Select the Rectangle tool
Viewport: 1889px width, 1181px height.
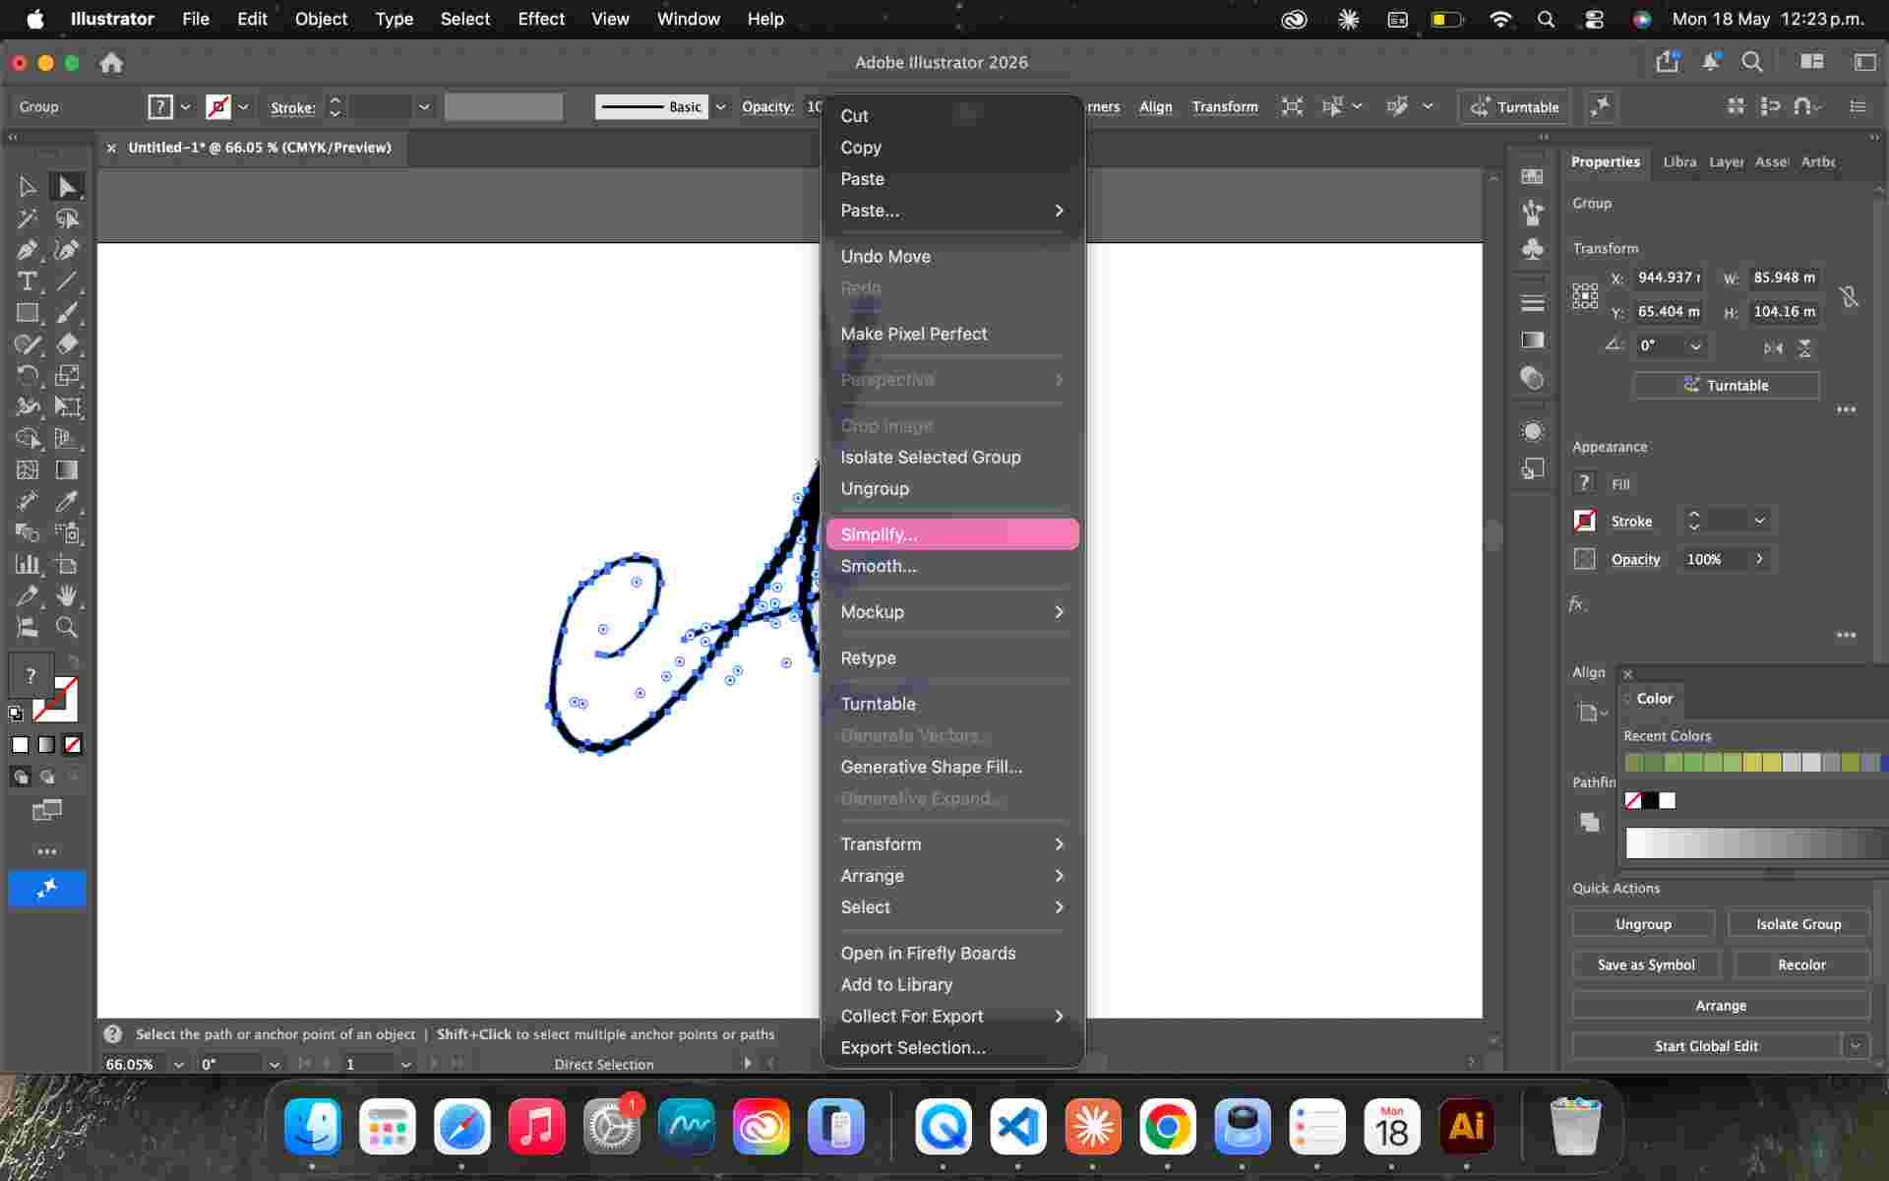point(28,313)
